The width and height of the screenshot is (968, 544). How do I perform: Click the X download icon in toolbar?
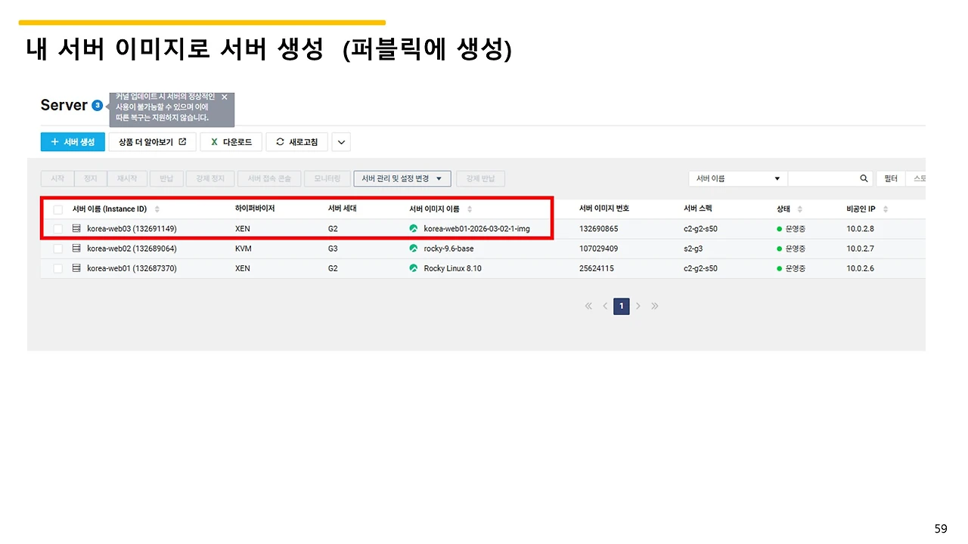213,141
